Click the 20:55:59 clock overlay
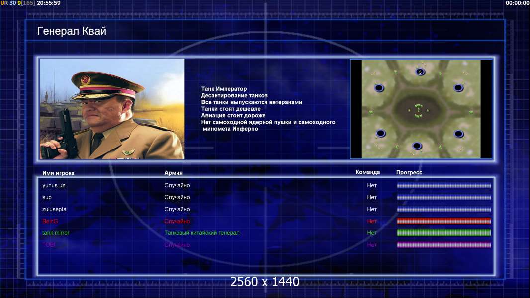Viewport: 530px width, 298px height. [49, 3]
